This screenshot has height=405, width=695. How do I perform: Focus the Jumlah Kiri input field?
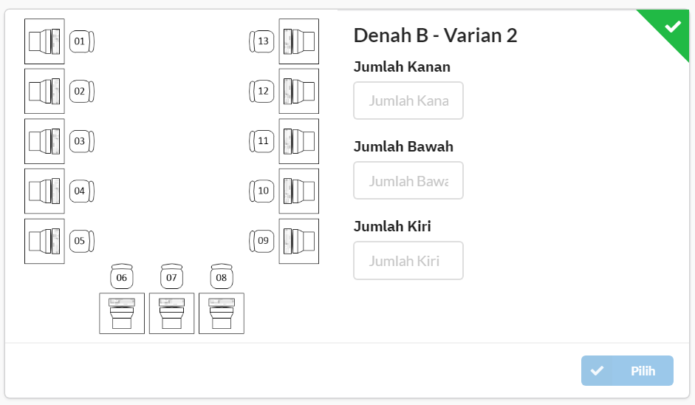pos(408,260)
